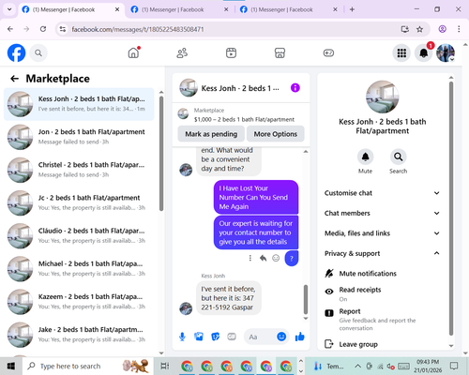The image size is (469, 375).
Task: Open message more options three dots
Action: (250, 258)
